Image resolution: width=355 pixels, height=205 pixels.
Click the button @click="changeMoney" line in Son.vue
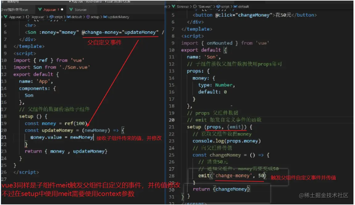point(254,15)
